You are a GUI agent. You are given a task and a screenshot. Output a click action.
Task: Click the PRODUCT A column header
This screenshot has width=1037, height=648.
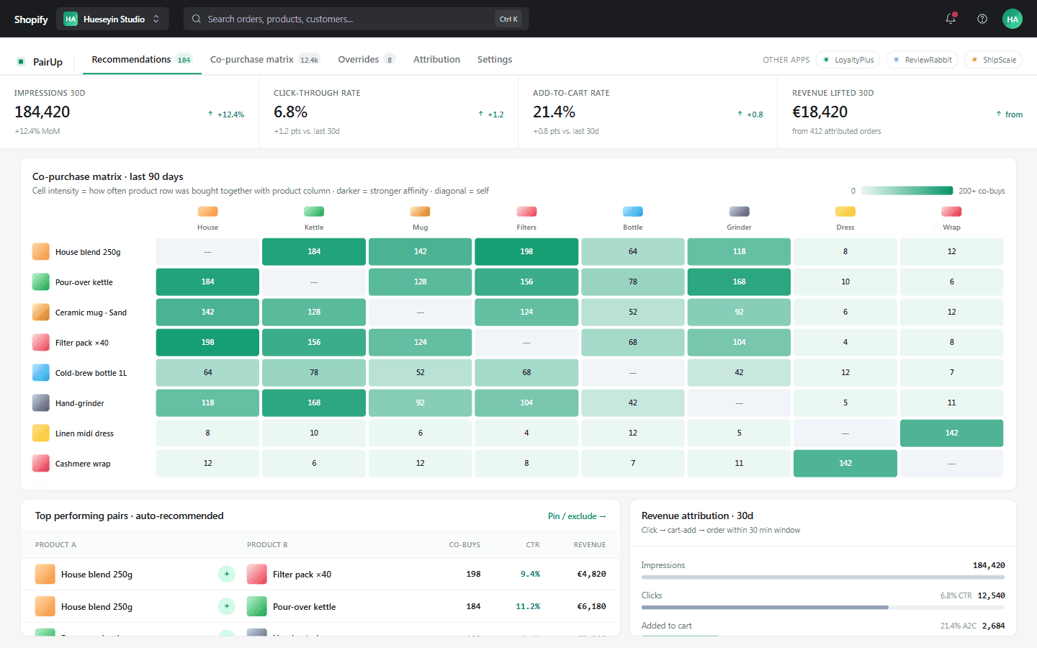point(55,545)
